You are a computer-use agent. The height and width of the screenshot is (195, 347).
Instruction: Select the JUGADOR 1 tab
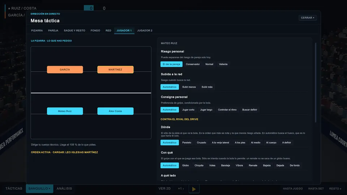[x=124, y=30]
